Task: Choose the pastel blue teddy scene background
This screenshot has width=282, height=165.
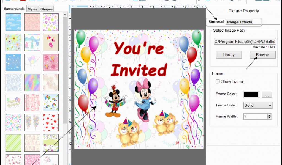Action: [x=32, y=42]
